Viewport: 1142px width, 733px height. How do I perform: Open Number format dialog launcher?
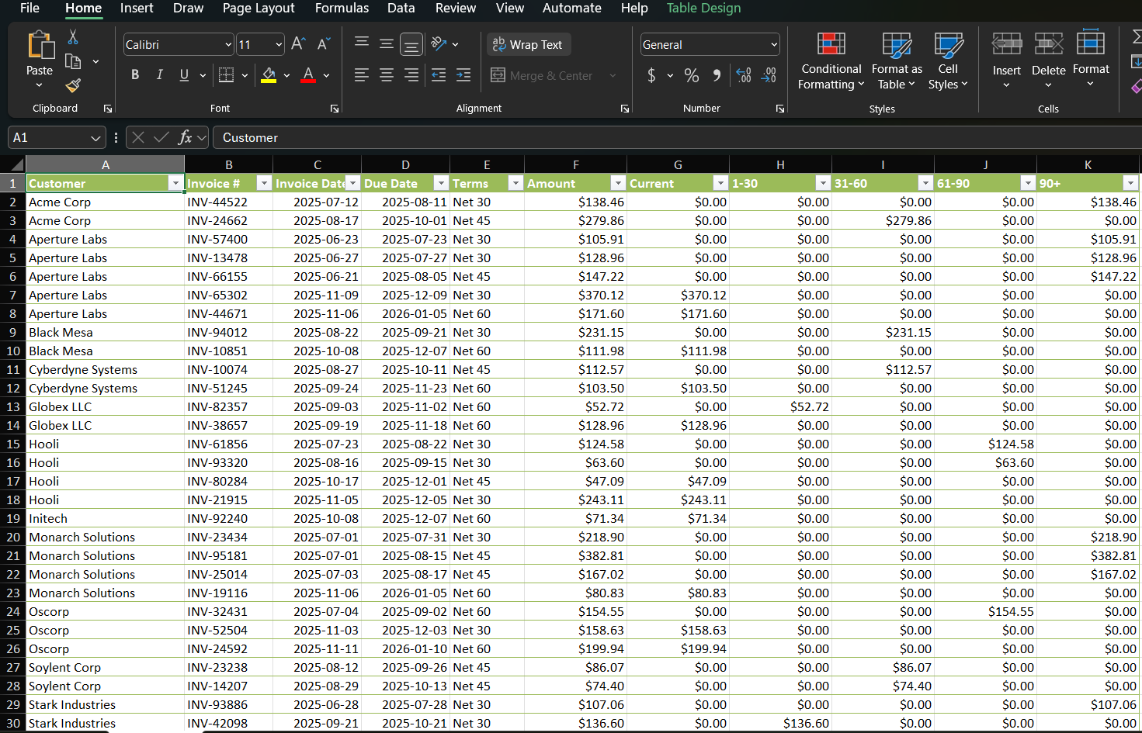click(x=780, y=109)
